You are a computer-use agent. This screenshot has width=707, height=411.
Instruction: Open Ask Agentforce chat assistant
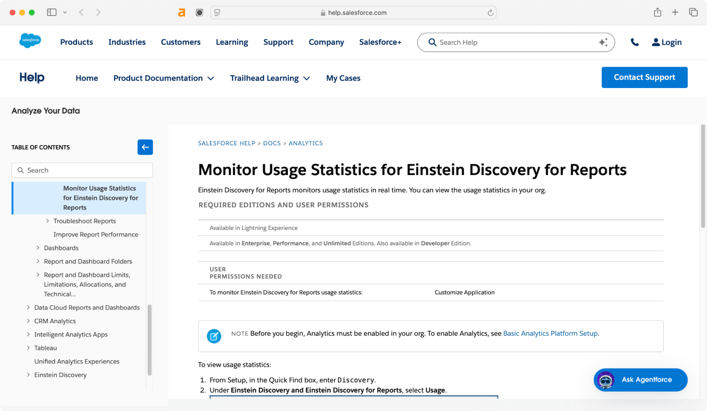[x=640, y=380]
